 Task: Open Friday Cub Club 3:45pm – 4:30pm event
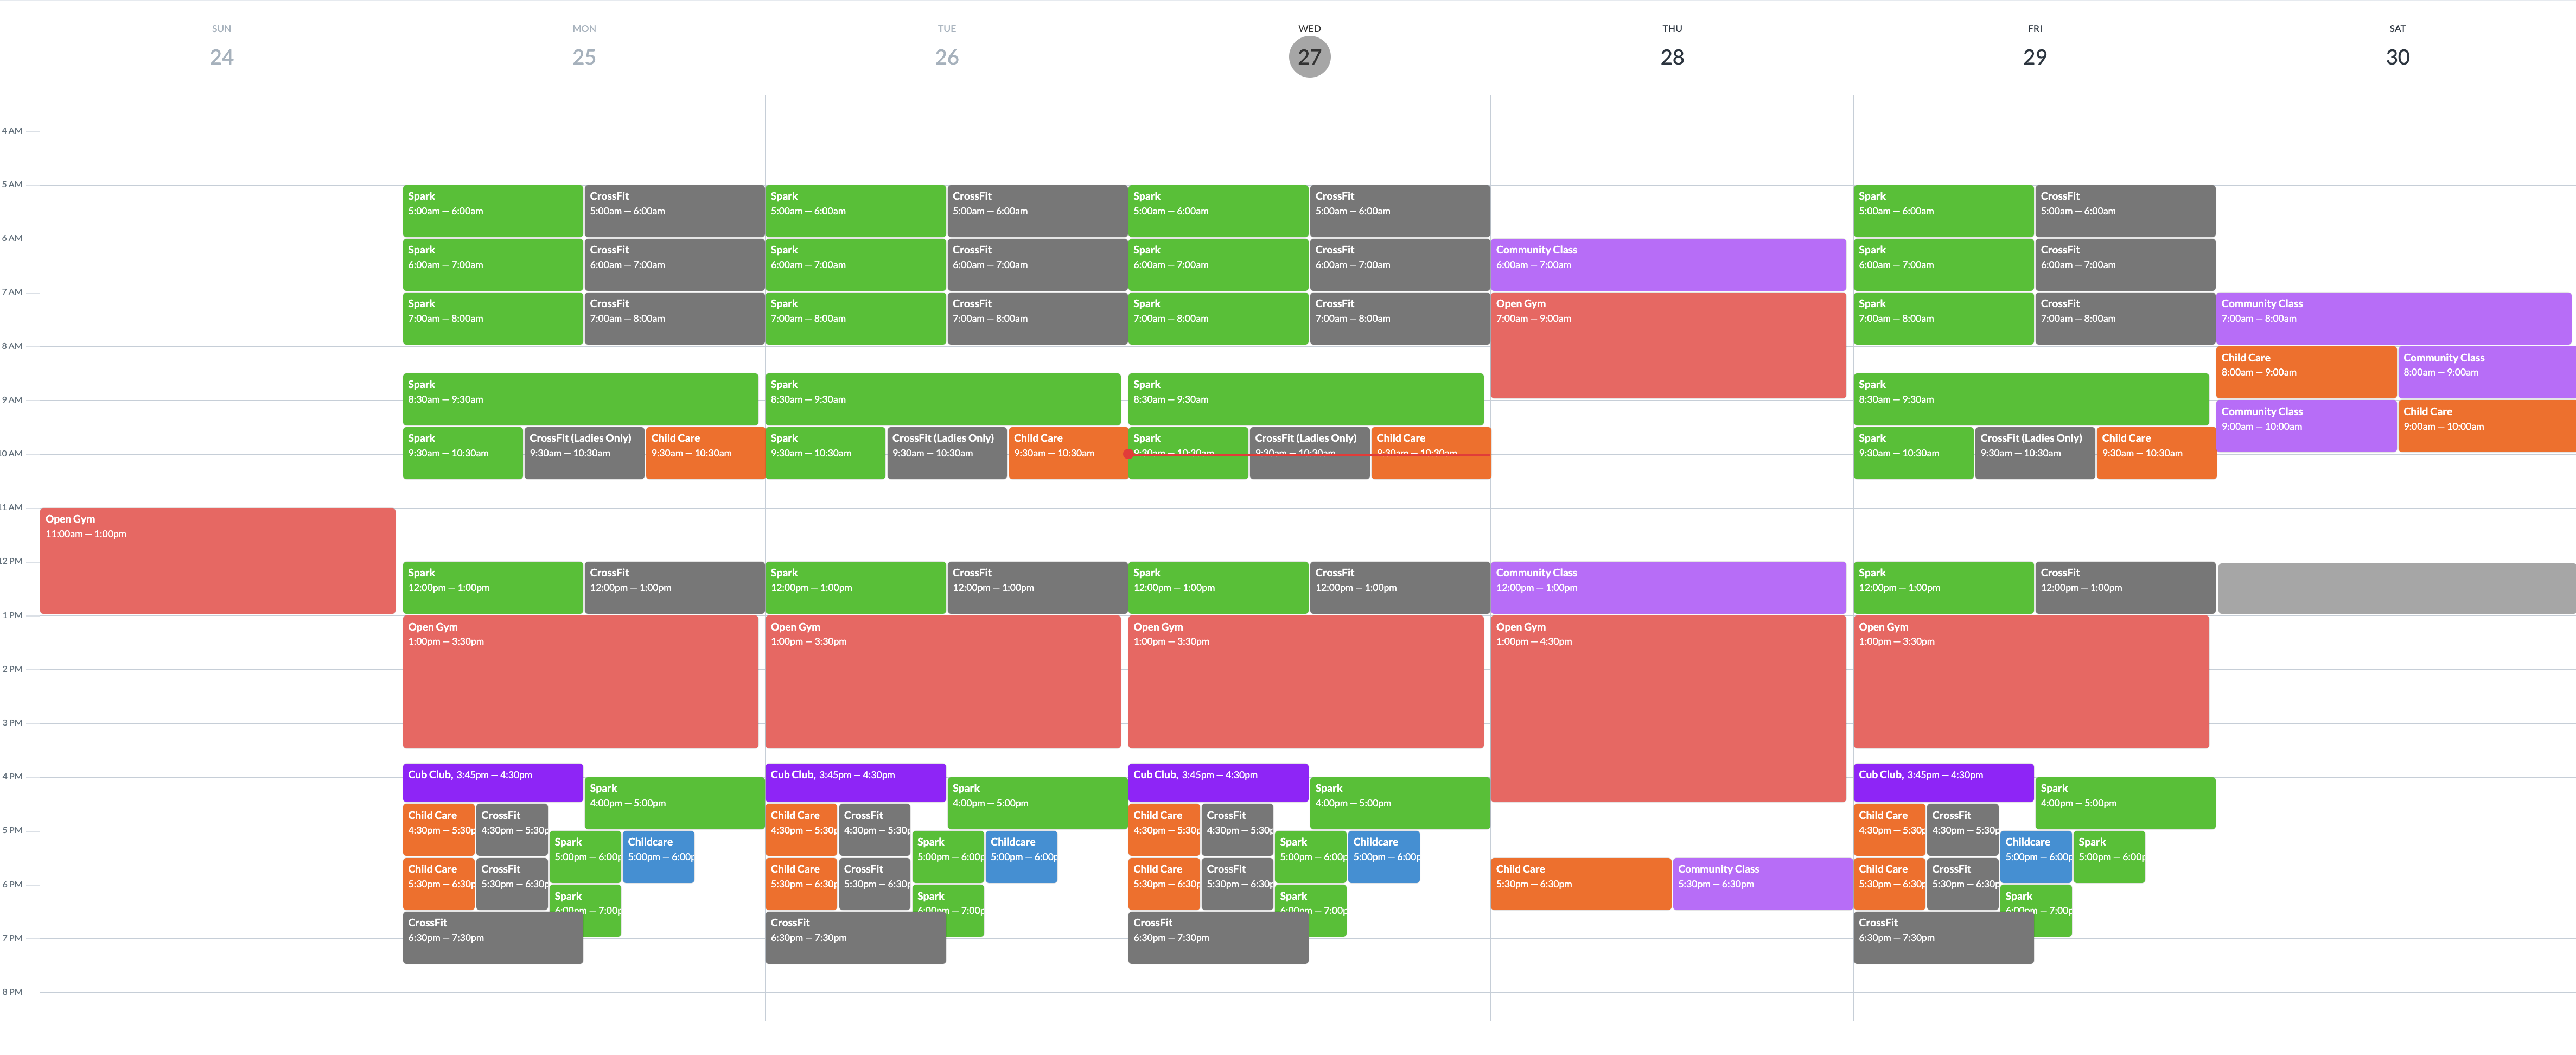(x=1943, y=783)
